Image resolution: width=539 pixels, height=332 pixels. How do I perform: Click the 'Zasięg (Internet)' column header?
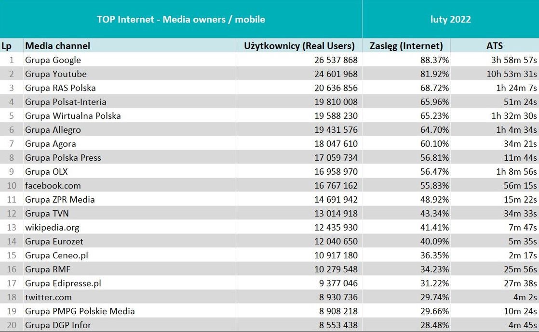click(x=406, y=46)
